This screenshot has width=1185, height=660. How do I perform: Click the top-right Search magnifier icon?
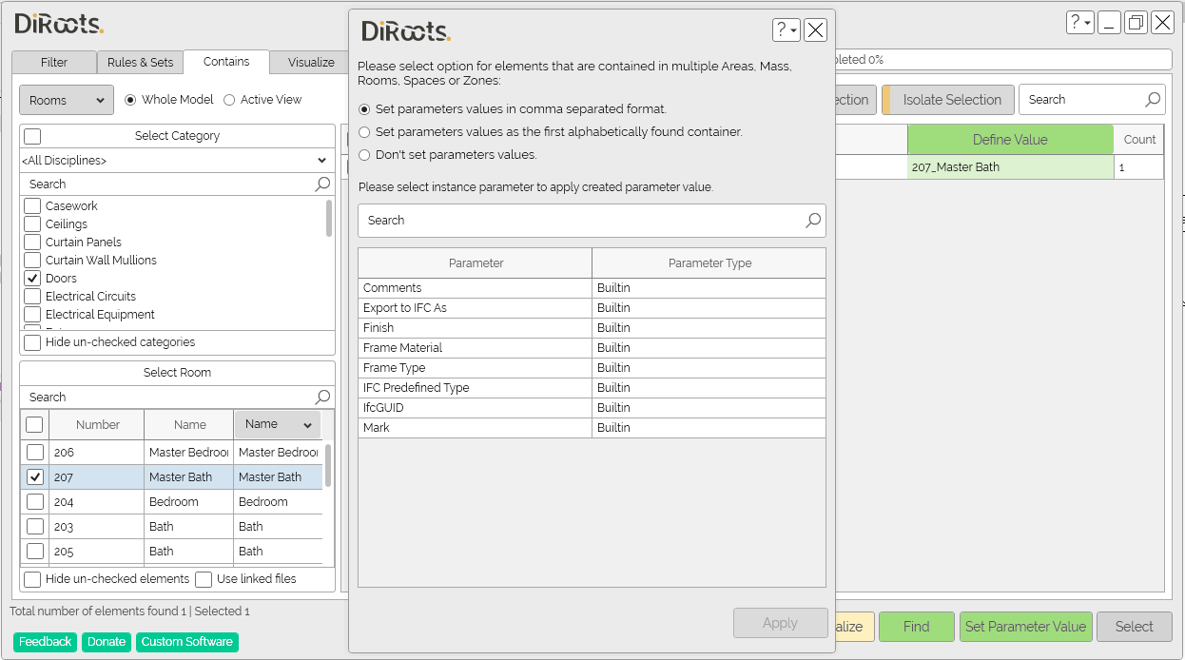tap(1152, 99)
